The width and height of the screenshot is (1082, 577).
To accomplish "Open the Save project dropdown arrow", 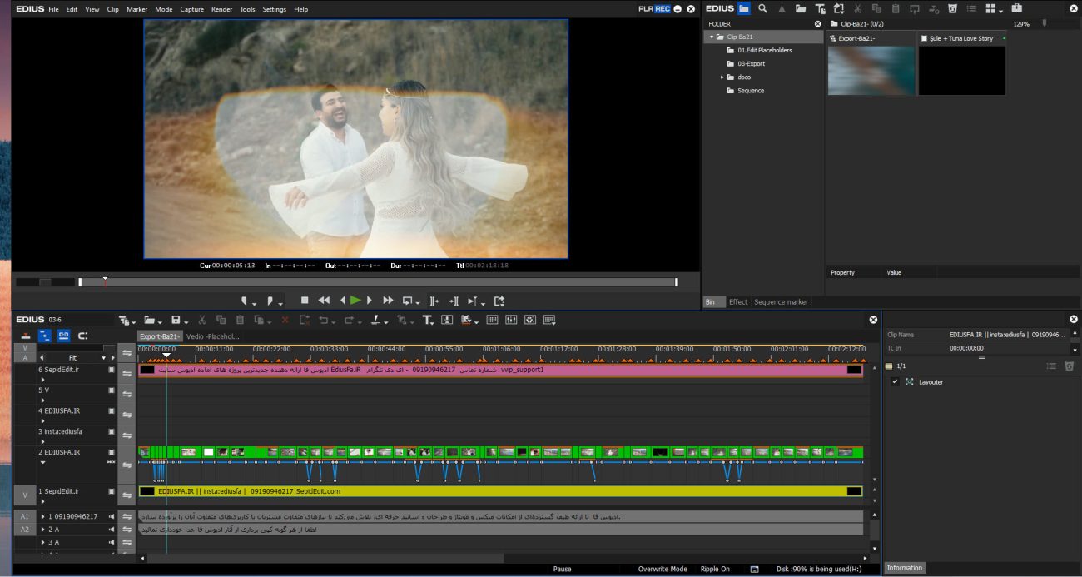I will point(185,321).
